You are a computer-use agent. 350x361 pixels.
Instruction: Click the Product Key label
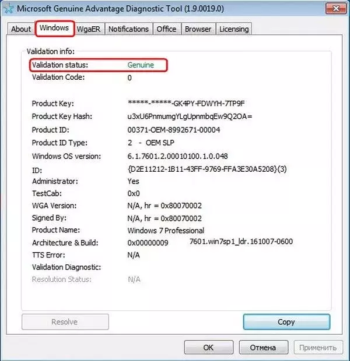pos(53,104)
